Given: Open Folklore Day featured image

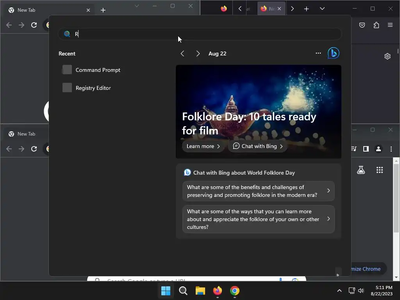Looking at the screenshot, I should (x=259, y=111).
